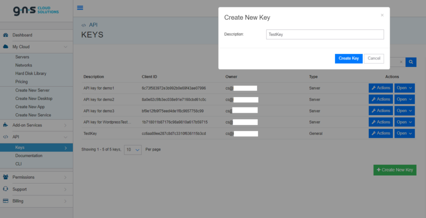Click the green Create New Key button
426x218 pixels.
click(x=395, y=170)
